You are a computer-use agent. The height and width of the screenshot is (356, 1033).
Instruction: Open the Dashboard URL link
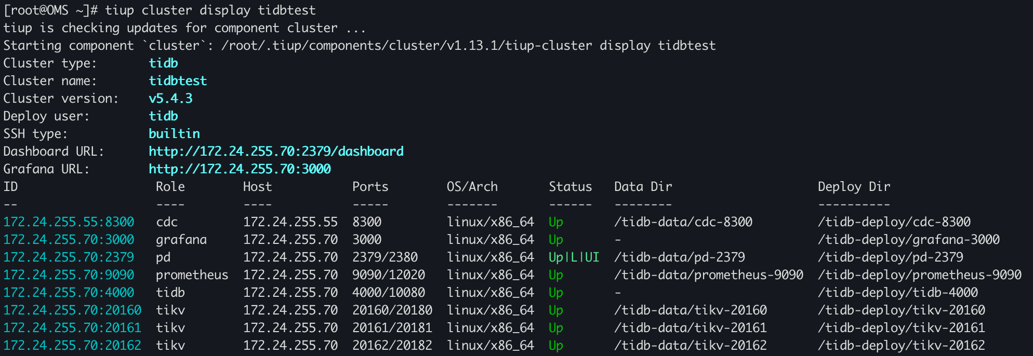coord(276,152)
